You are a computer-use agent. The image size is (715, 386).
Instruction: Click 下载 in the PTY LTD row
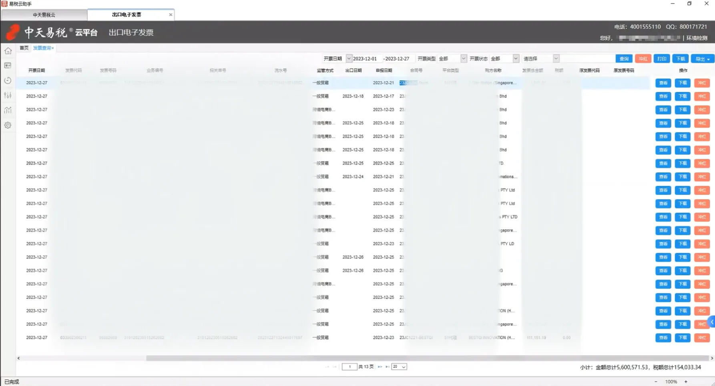pos(683,217)
